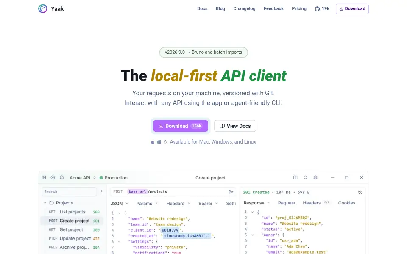The image size is (407, 254).
Task: Send the request with the arrow icon
Action: [x=231, y=191]
